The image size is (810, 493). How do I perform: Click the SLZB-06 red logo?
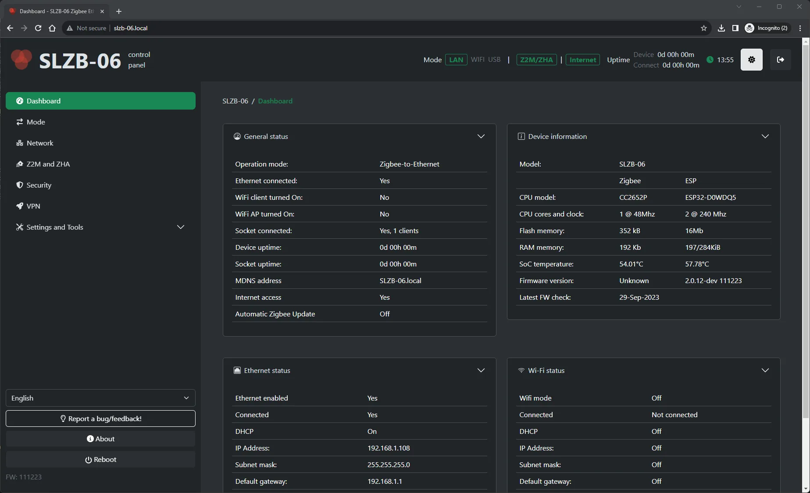[21, 60]
